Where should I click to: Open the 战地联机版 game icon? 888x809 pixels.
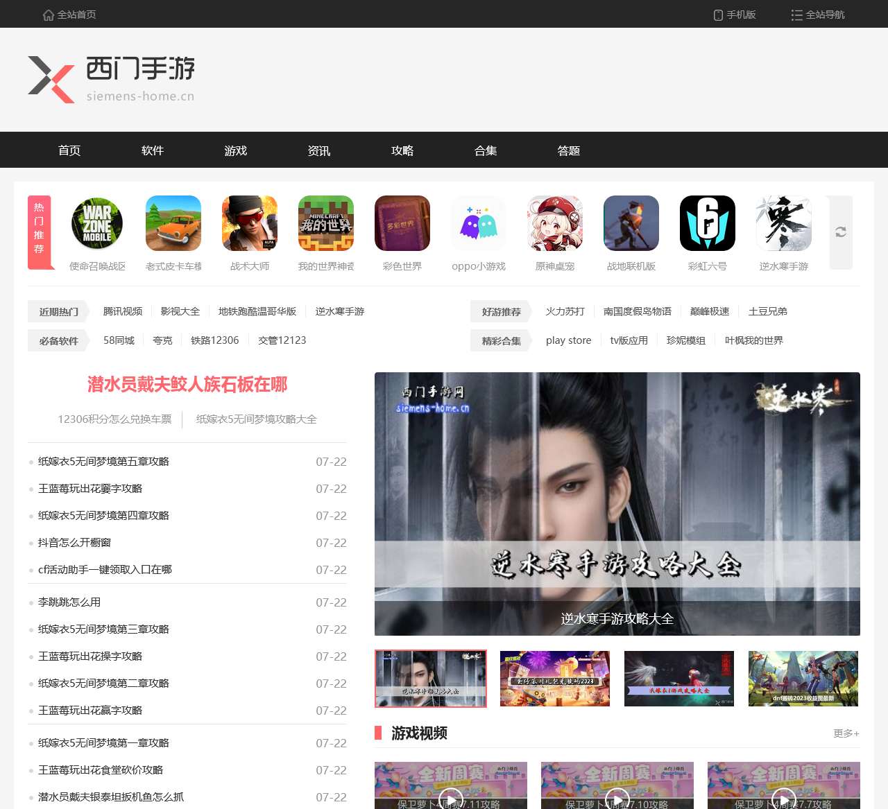point(631,223)
